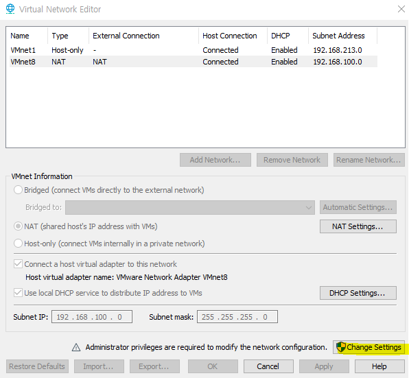Open NAT Settings dialog
Viewport: 409px width, 378px height.
pyautogui.click(x=358, y=226)
